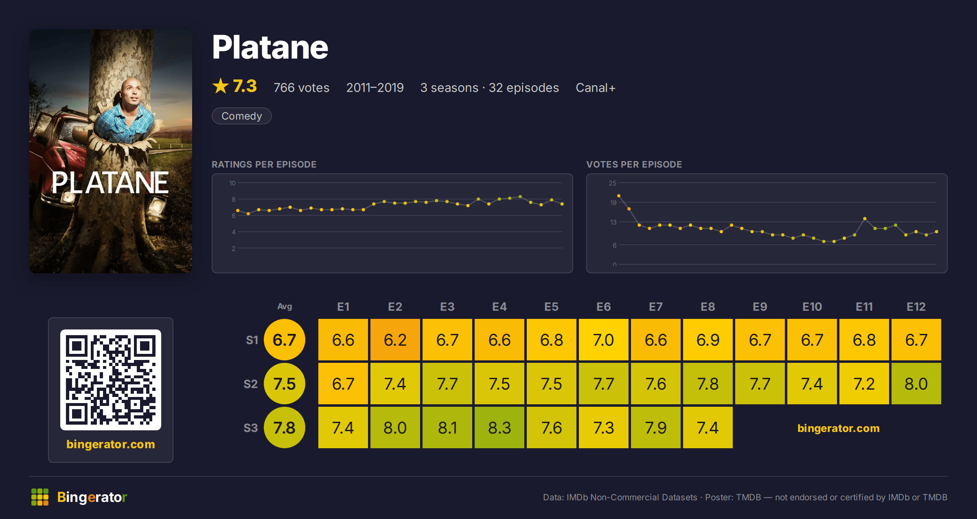Select season 2 episode 12 cell rated 8.0
Viewport: 977px width, 519px height.
tap(916, 384)
